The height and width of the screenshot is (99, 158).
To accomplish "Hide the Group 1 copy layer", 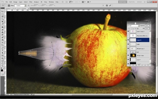I will click(128, 55).
